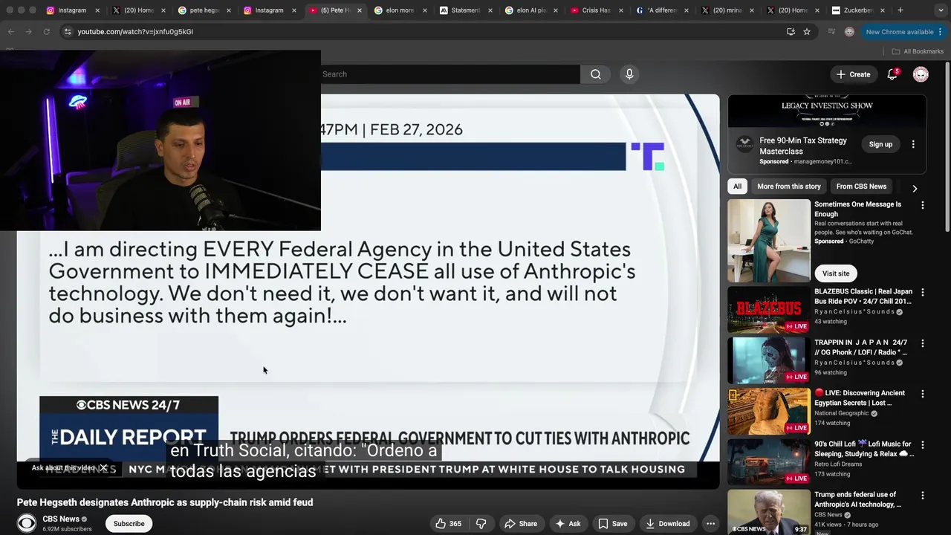Viewport: 951px width, 535px height.
Task: Go back with browser back arrow
Action: (11, 31)
